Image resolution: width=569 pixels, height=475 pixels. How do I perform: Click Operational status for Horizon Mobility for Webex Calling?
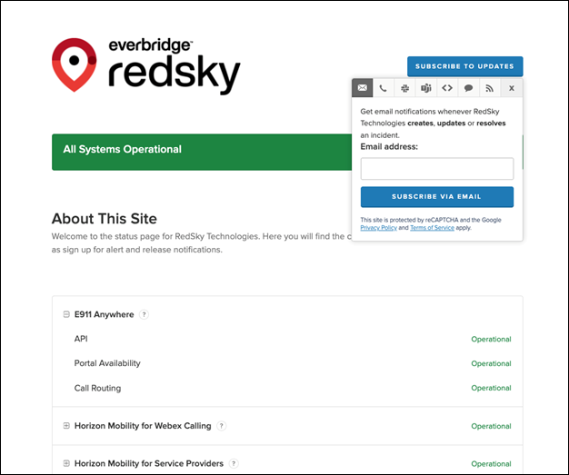point(491,426)
